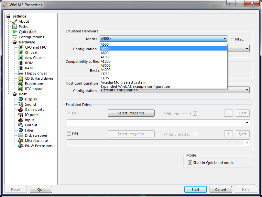Click the CPU and FPU chip icon
Screen dimensions: 262x197
pos(21,47)
